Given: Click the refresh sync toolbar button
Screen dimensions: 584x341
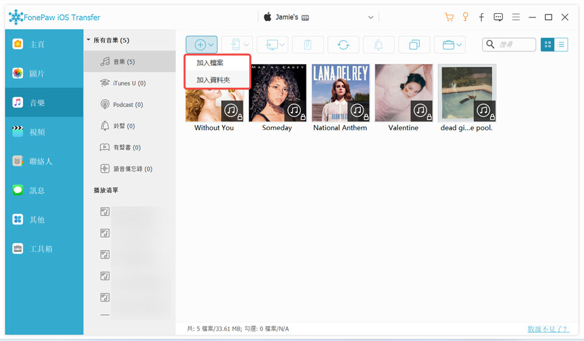Looking at the screenshot, I should pos(343,44).
